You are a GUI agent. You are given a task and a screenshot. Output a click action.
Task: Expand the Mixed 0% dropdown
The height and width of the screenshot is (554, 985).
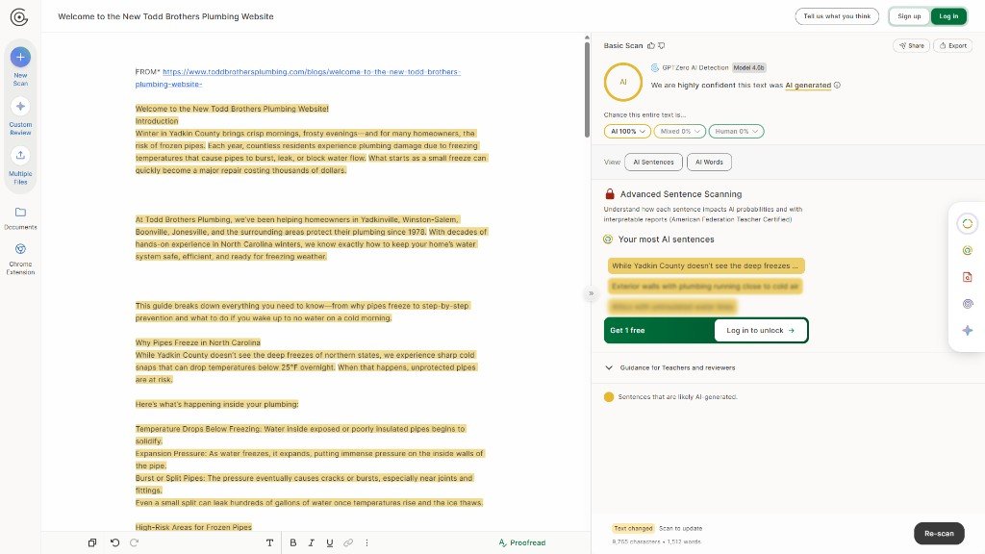point(680,131)
